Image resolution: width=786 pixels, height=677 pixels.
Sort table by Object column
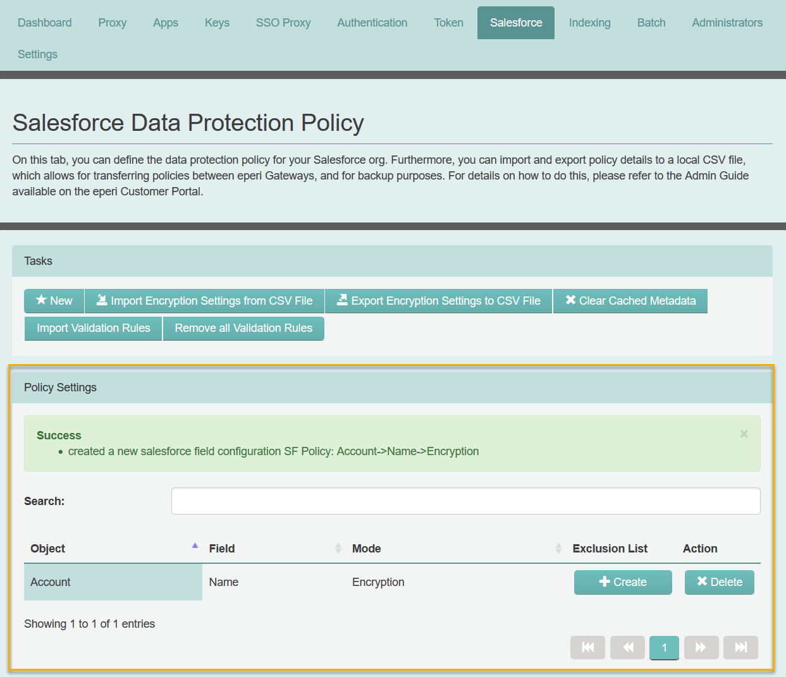point(113,548)
